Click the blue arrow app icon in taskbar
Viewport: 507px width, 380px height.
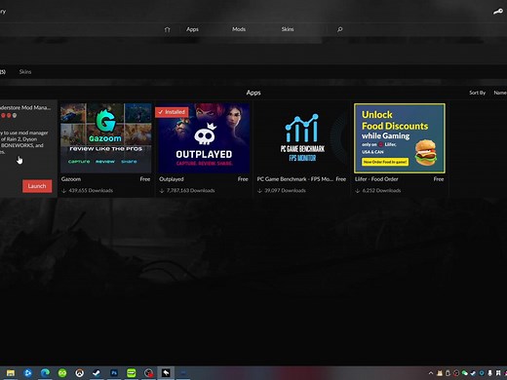[x=28, y=373]
